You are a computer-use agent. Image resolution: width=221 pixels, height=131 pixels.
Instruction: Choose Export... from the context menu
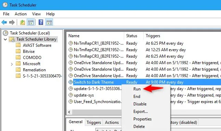click(146, 112)
